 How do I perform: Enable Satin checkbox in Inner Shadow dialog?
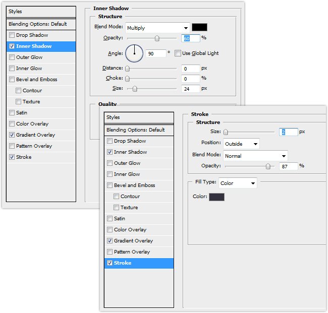coord(12,112)
